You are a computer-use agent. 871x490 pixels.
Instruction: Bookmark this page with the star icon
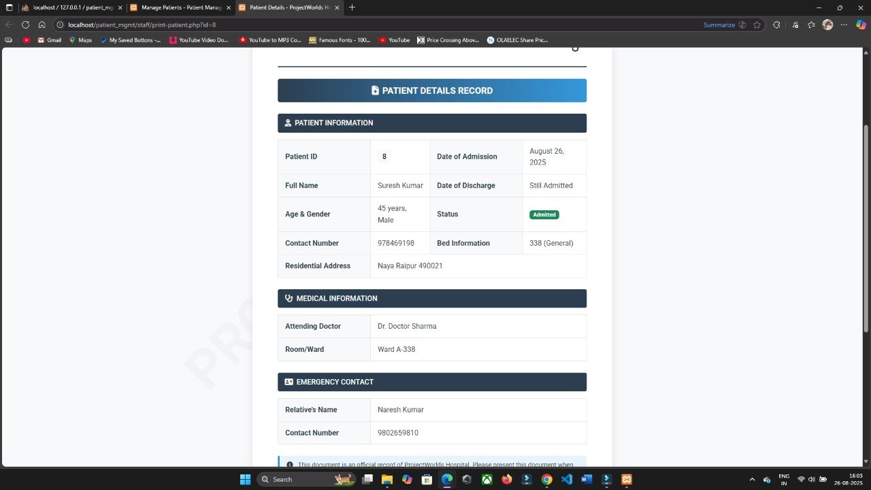[x=757, y=24]
